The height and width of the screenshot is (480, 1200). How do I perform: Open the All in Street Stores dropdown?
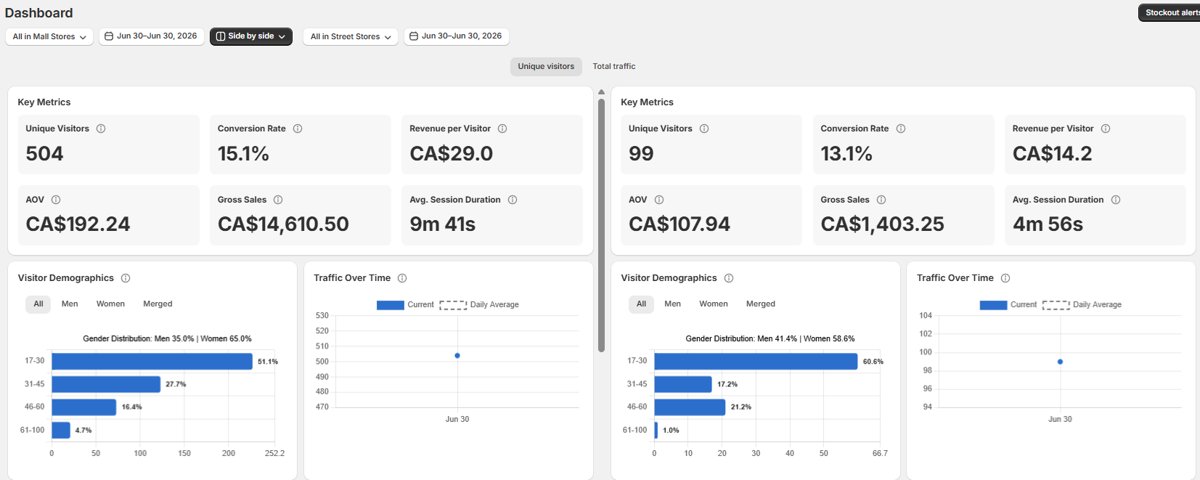point(351,36)
